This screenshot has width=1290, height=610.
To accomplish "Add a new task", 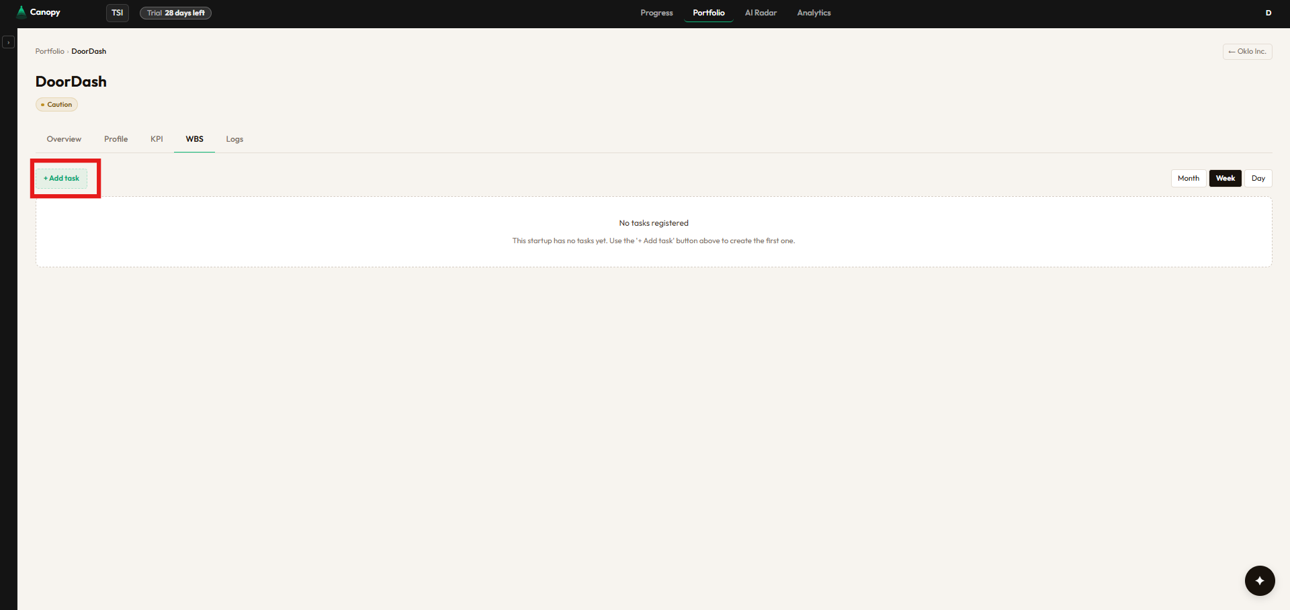I will tap(61, 179).
